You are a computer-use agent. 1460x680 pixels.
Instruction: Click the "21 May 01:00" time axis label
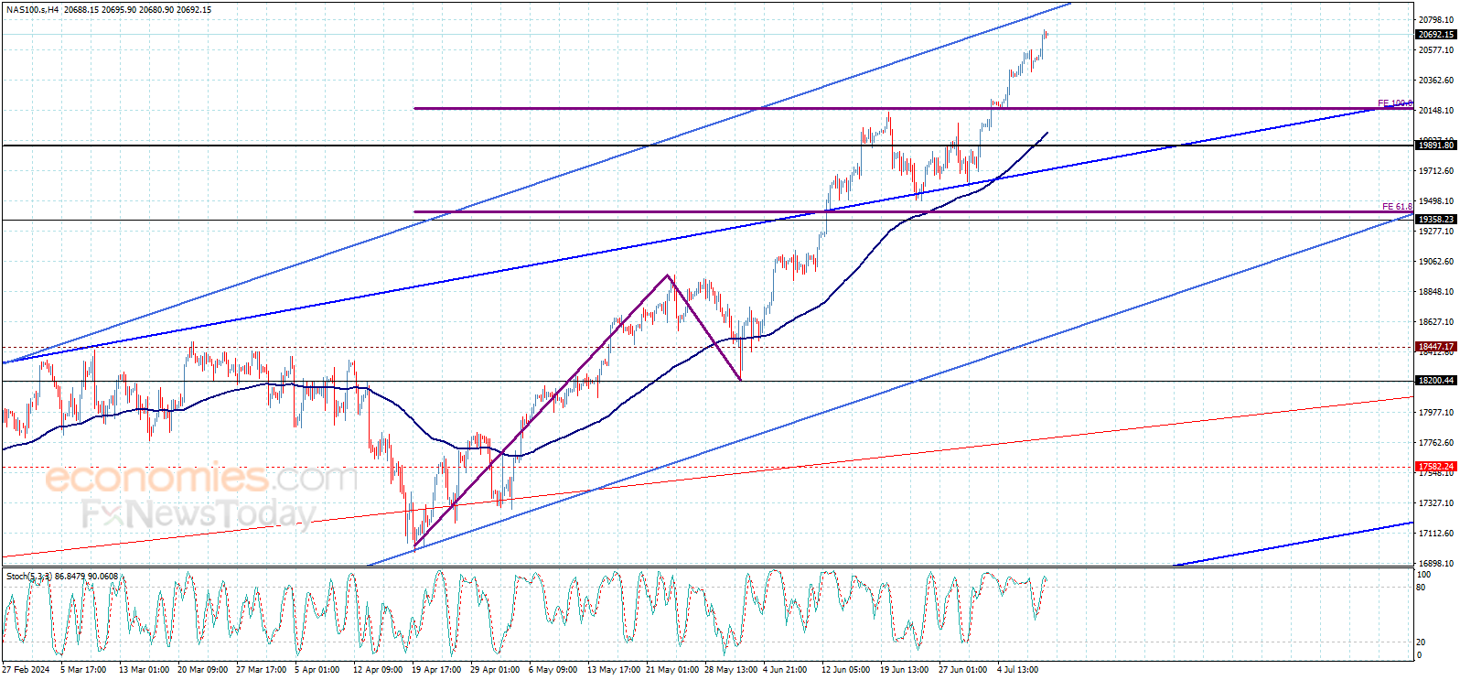(x=672, y=670)
